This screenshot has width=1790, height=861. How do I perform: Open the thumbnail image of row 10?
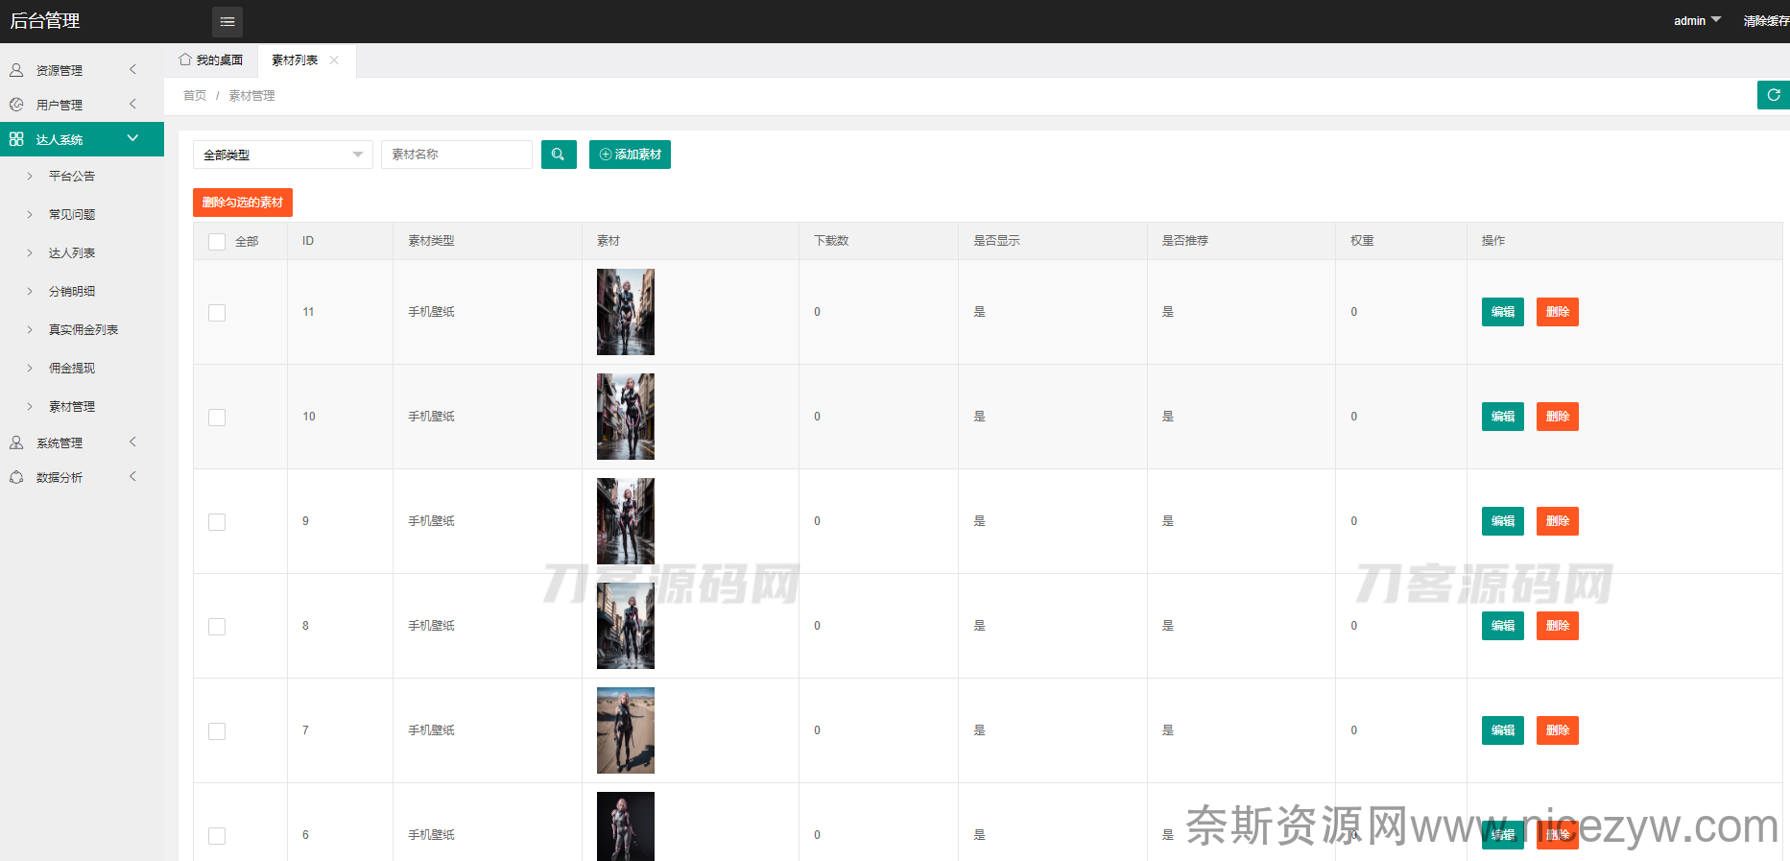[626, 417]
